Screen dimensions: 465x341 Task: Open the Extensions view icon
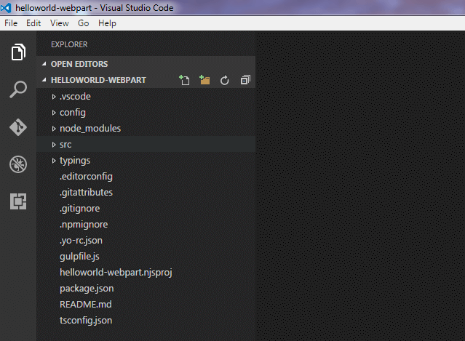tap(18, 201)
